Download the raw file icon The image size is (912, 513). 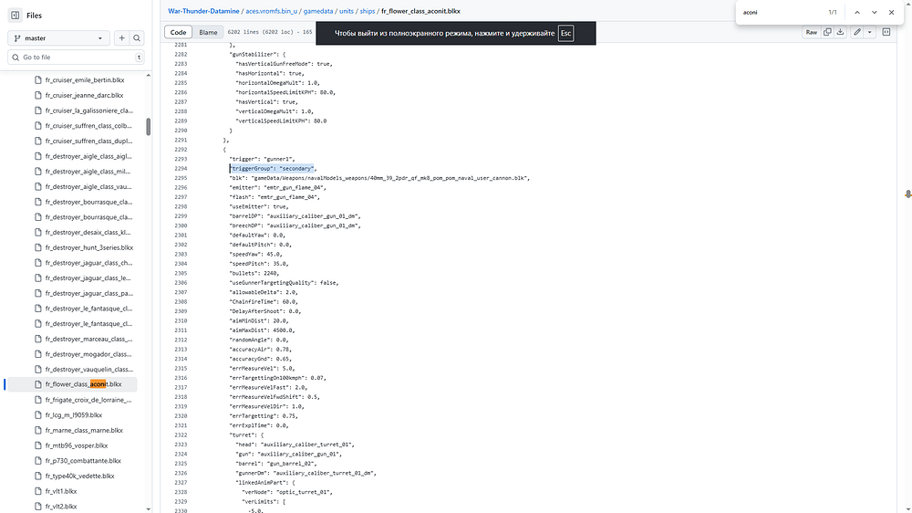tap(840, 33)
